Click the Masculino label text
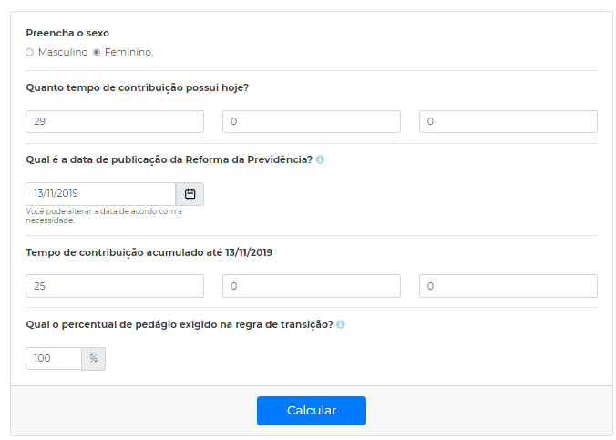This screenshot has width=616, height=440. click(63, 52)
